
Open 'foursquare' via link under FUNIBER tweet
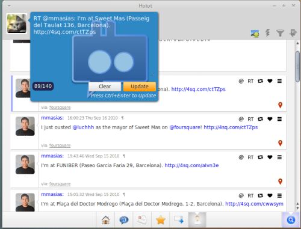[x=60, y=184]
